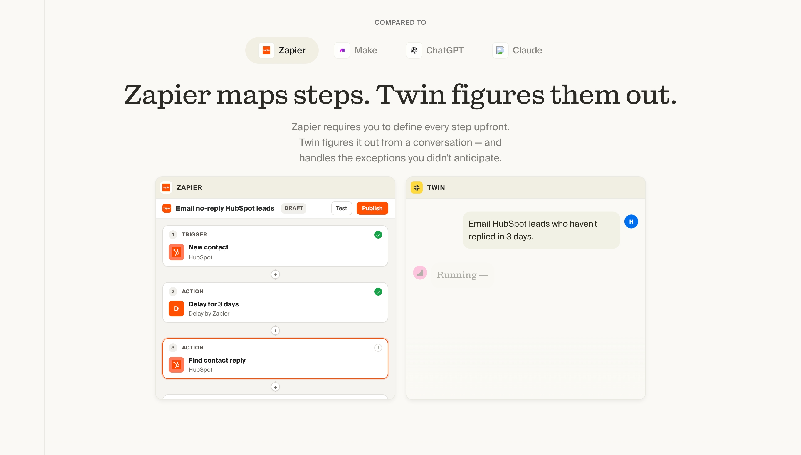
Task: Click the ZAPIER panel header label
Action: pos(189,187)
